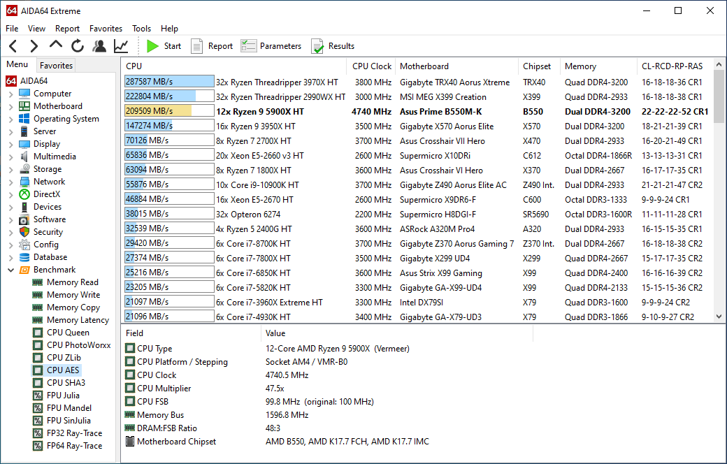Select the FP64 Ray-Trace benchmark
This screenshot has height=464, width=727.
pos(74,446)
